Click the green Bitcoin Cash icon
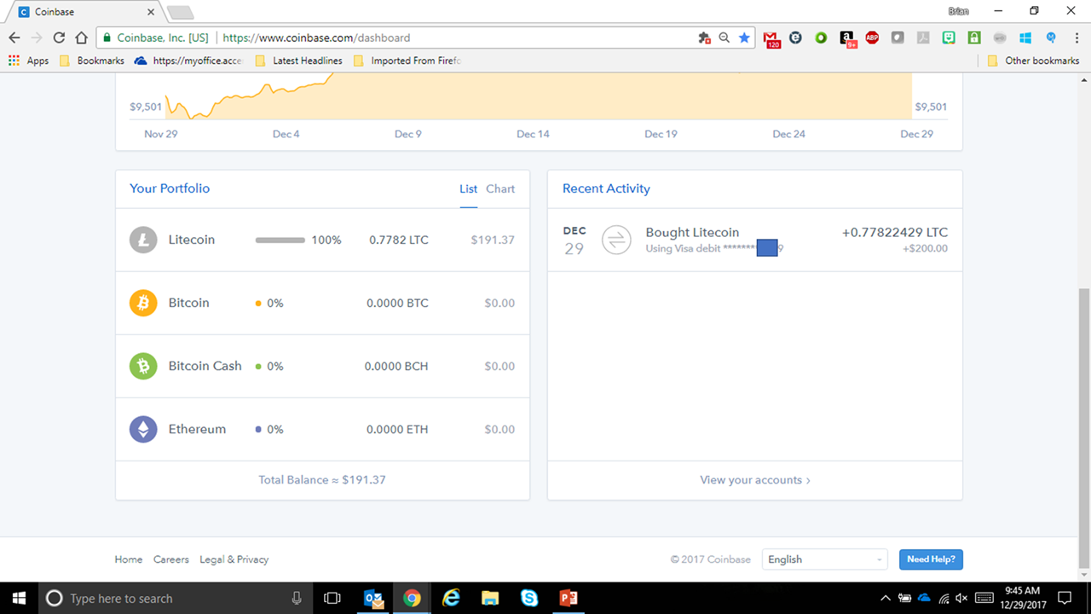 [x=143, y=366]
